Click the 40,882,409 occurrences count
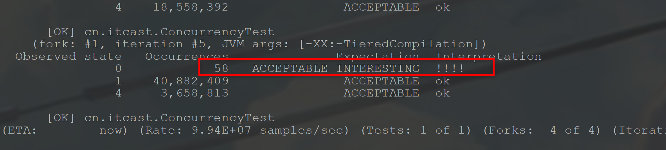The height and width of the screenshot is (150, 666). click(191, 81)
